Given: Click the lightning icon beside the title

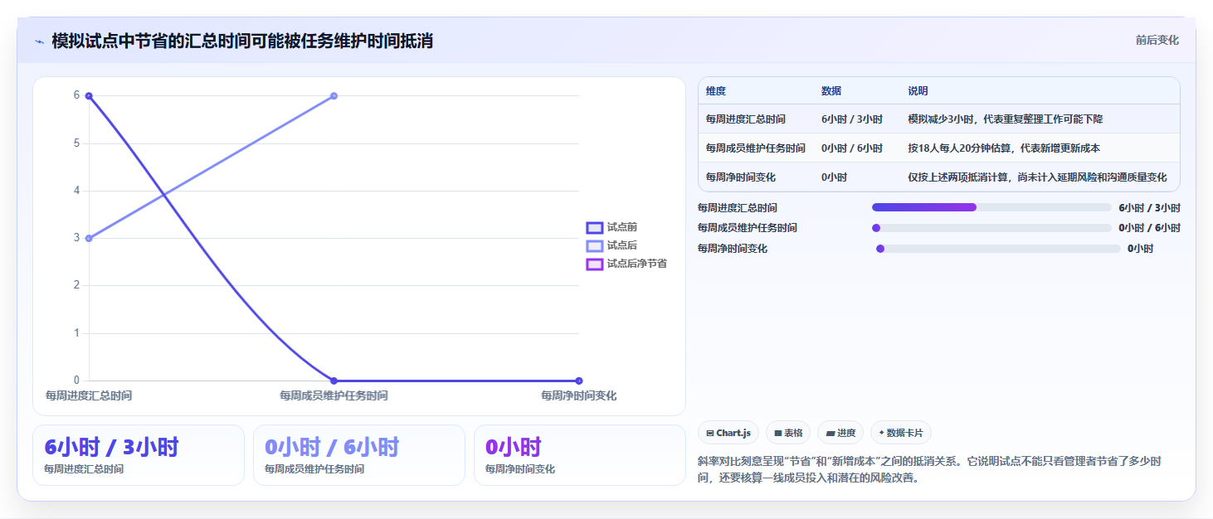Looking at the screenshot, I should [x=40, y=41].
